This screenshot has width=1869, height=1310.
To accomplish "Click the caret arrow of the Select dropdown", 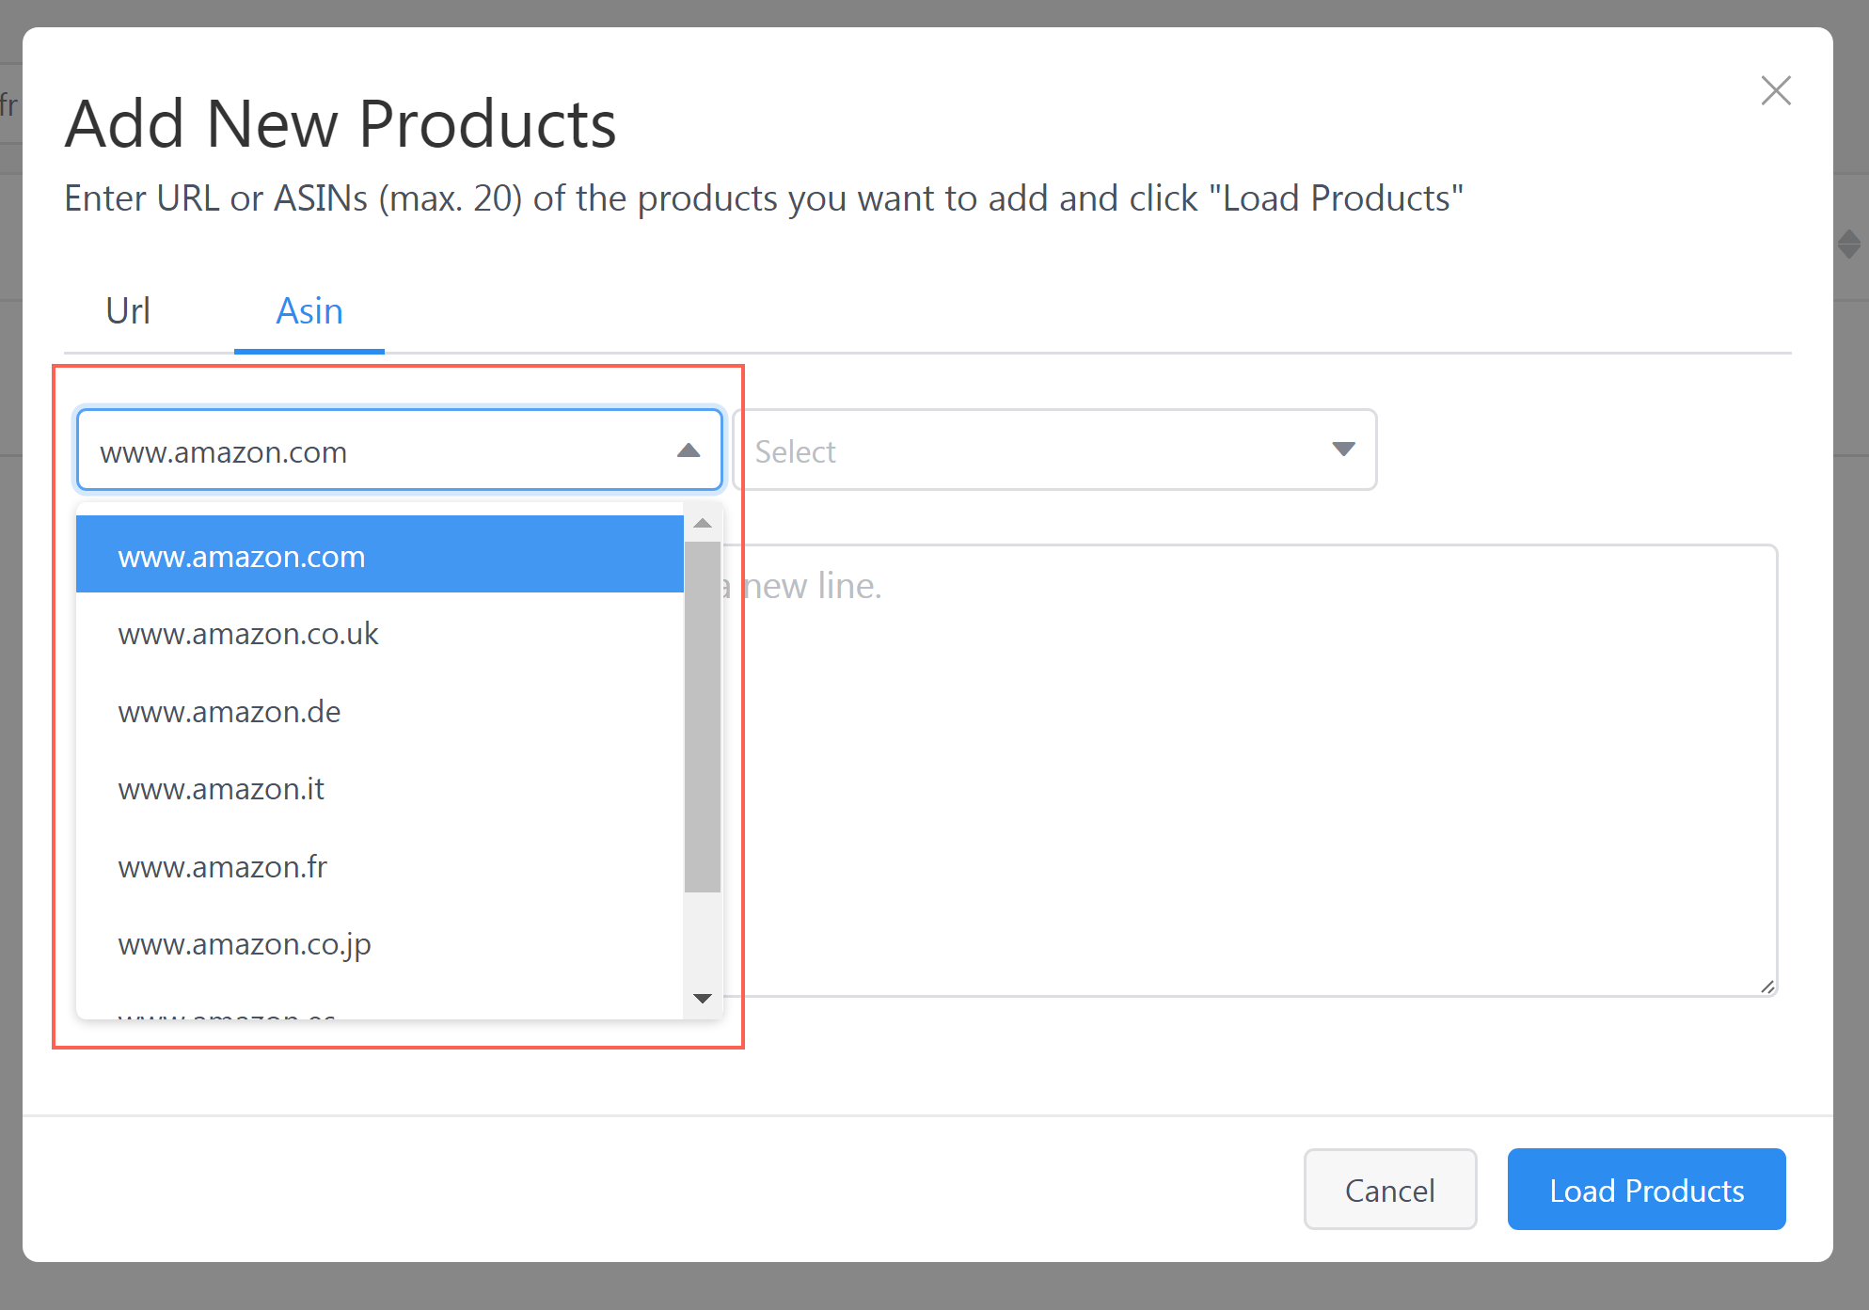I will tap(1343, 450).
